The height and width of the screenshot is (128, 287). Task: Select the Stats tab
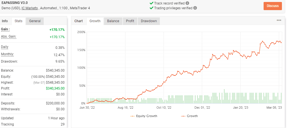[18, 21]
